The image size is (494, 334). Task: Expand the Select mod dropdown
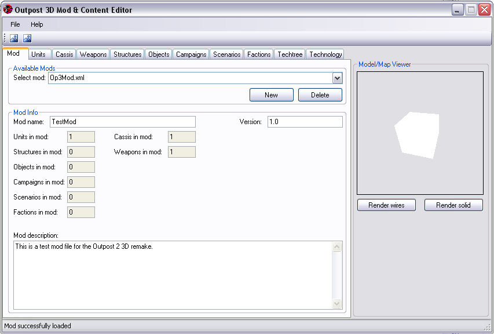[x=337, y=78]
